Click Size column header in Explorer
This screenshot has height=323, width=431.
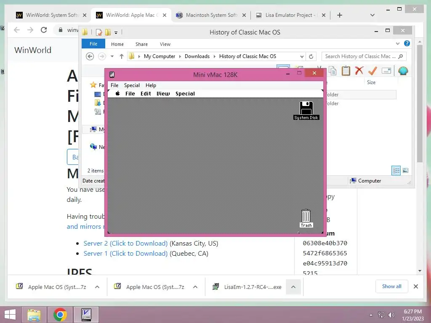pos(371,82)
